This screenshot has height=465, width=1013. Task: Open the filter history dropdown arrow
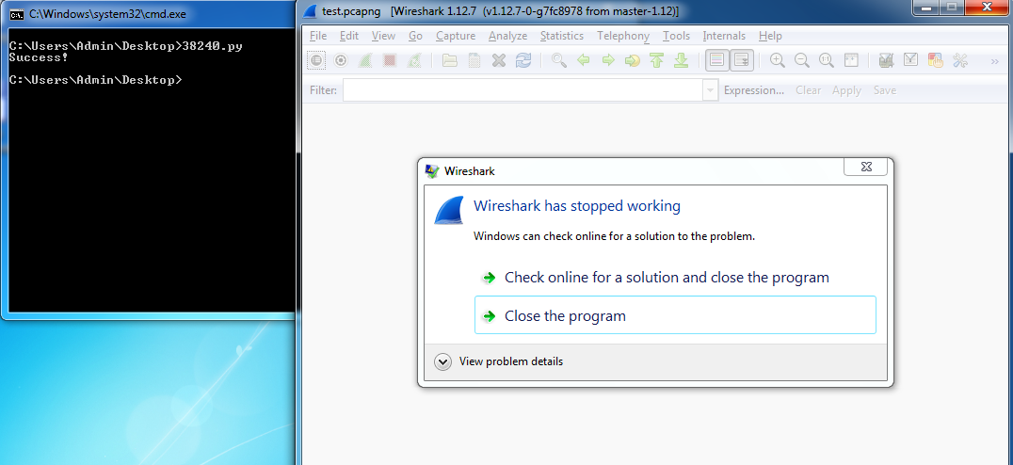click(710, 89)
